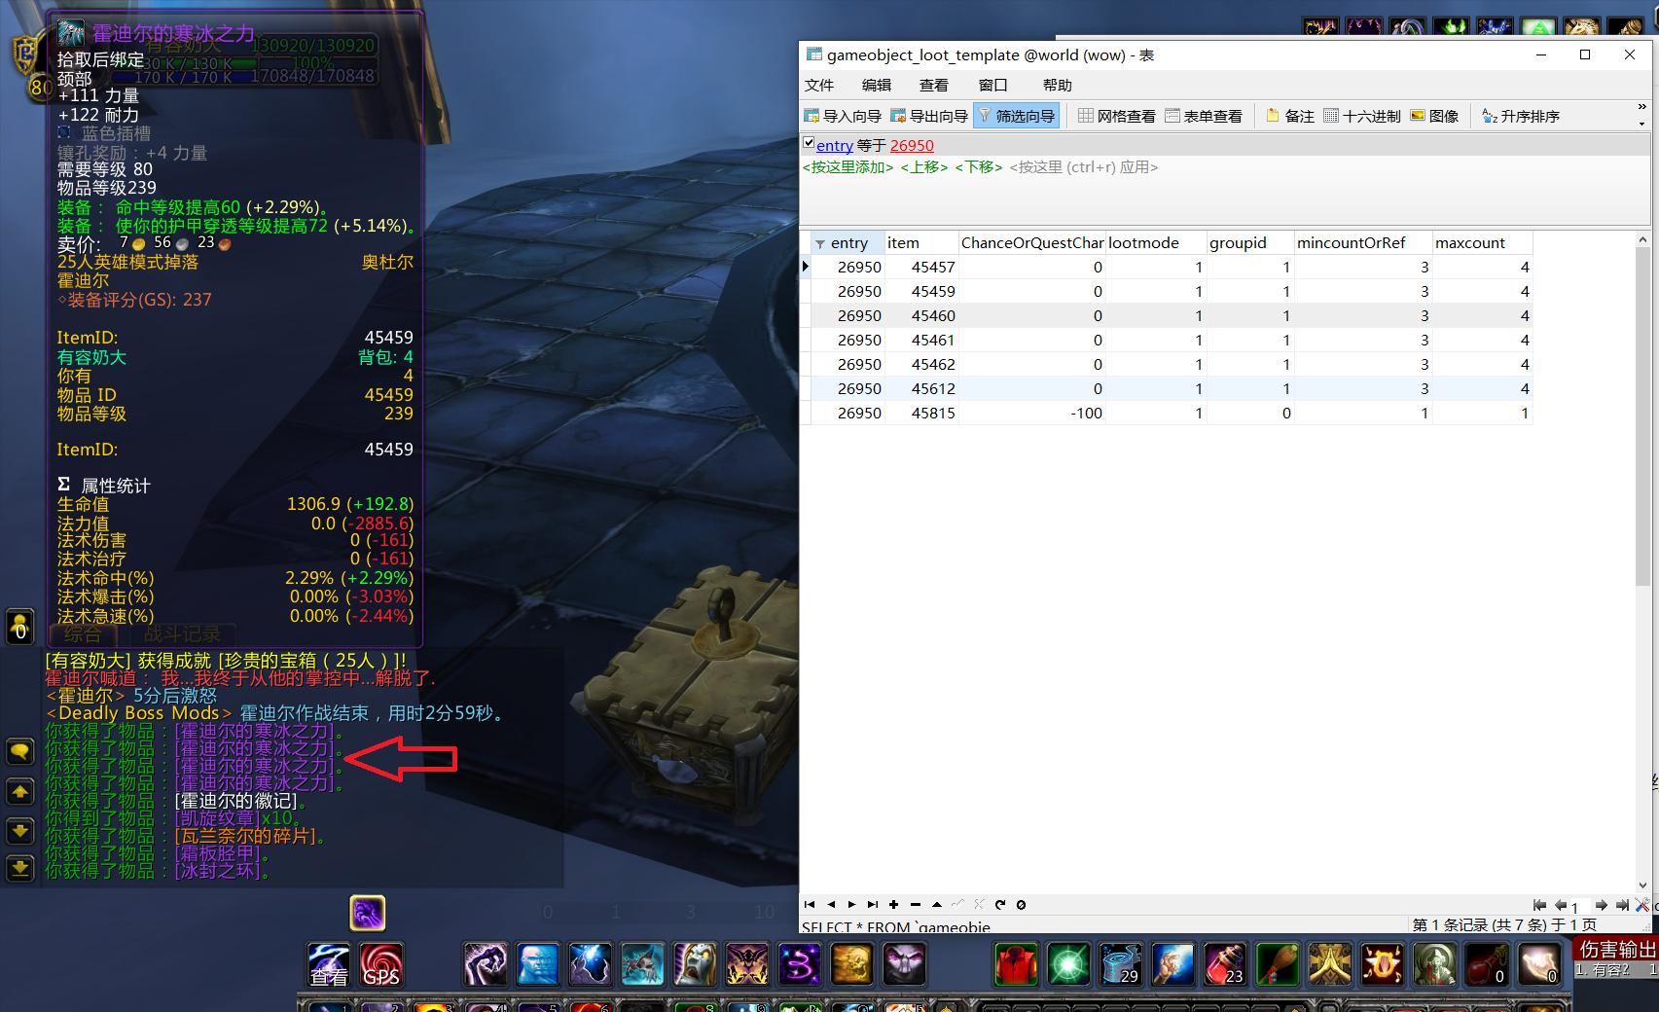Open the 查看 menu
Viewport: 1659px width, 1012px height.
pos(934,86)
